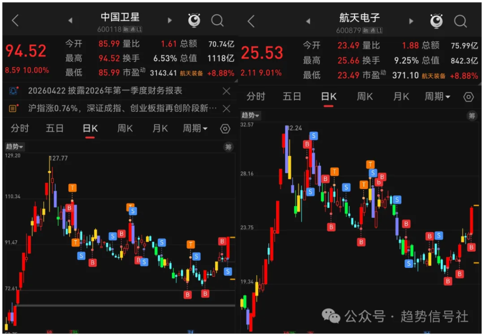Viewport: 484px width, 336px height.
Task: Open the 趋势 indicator dropdown on the left chart
Action: 15,146
